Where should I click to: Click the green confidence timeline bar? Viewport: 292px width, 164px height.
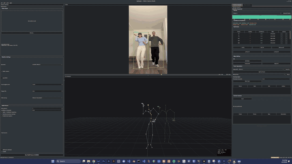point(262,17)
